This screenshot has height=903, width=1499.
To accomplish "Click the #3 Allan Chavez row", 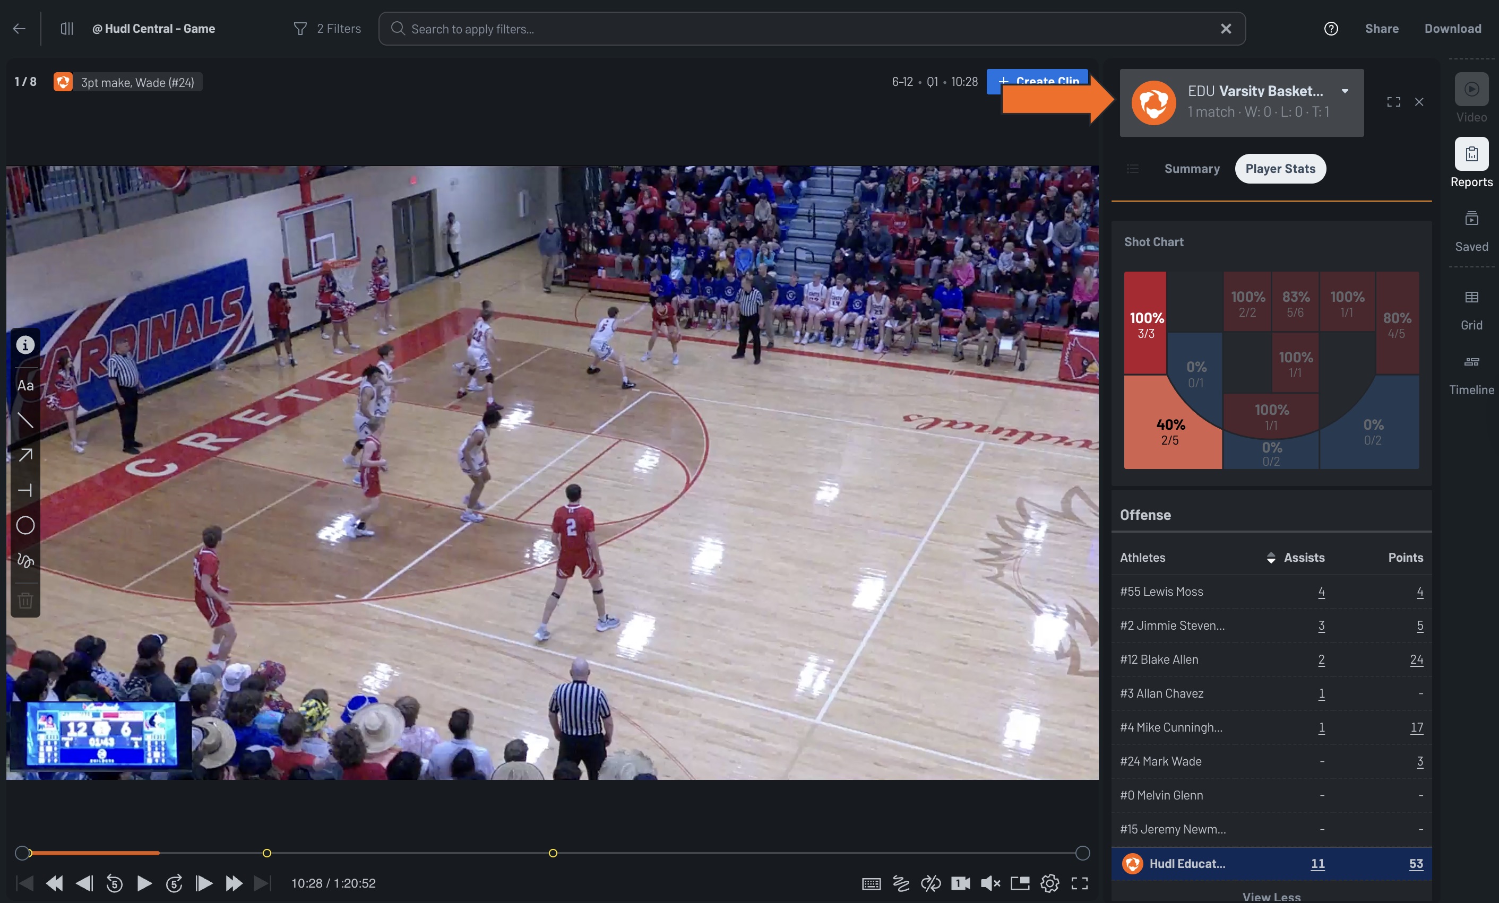I will click(1271, 693).
